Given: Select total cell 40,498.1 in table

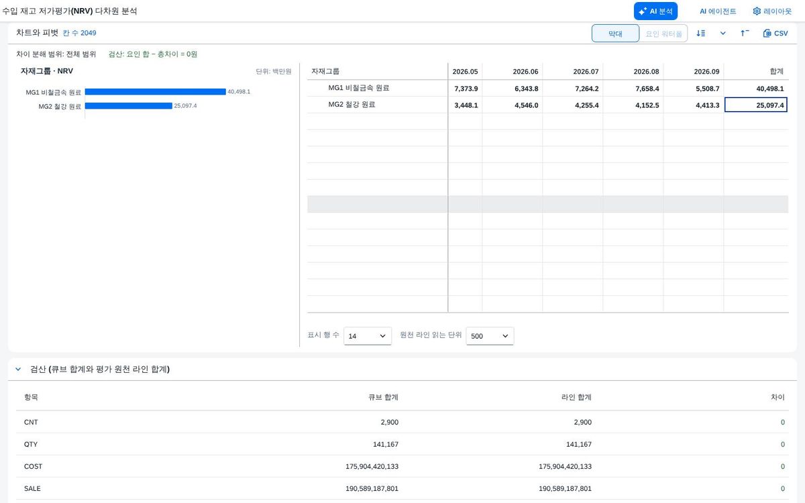Looking at the screenshot, I should coord(756,89).
